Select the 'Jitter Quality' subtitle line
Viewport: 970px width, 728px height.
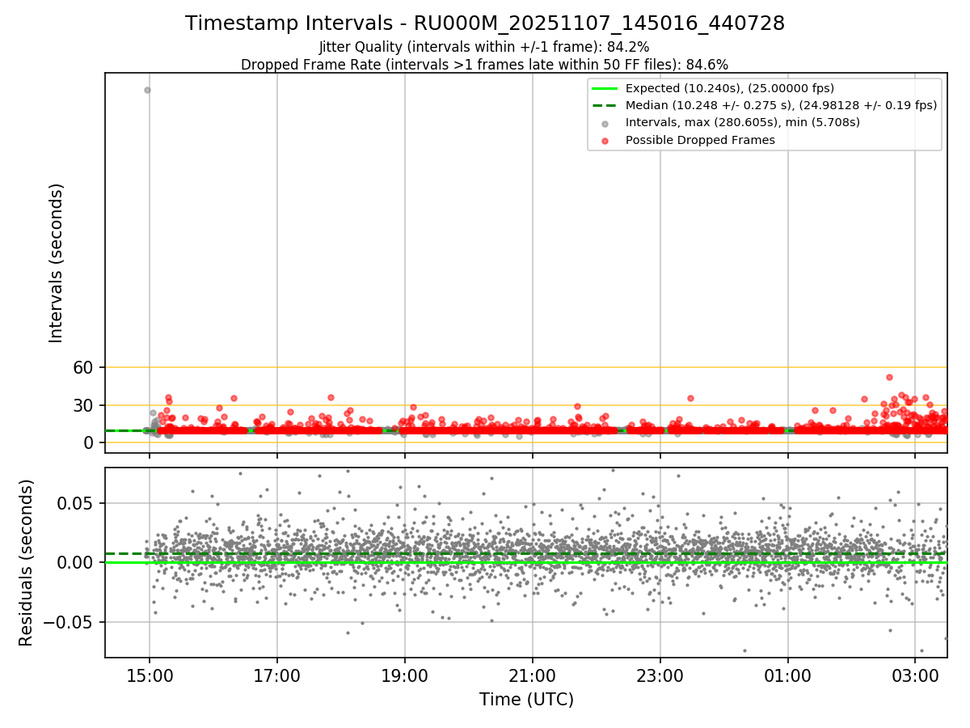point(484,47)
